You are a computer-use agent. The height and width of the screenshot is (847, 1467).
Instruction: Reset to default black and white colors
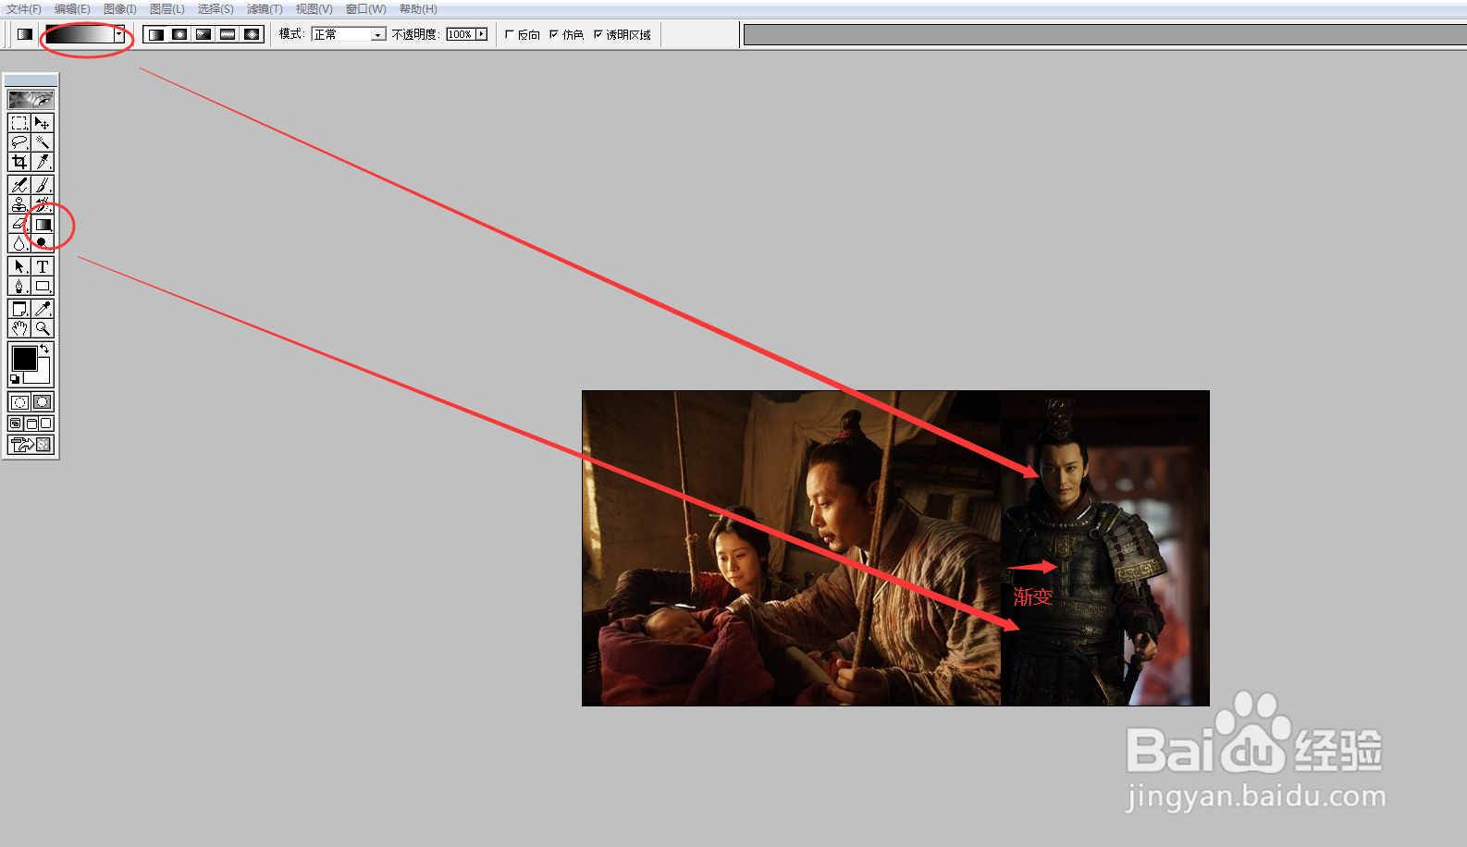[15, 379]
